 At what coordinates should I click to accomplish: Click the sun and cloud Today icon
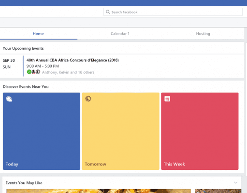point(9,99)
